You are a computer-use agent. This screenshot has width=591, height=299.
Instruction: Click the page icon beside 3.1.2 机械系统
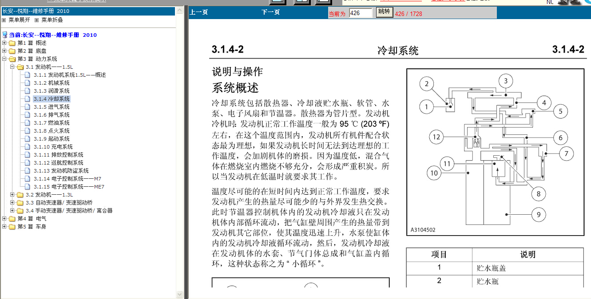[28, 83]
